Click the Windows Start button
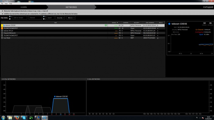The height and width of the screenshot is (120, 214). [3, 118]
